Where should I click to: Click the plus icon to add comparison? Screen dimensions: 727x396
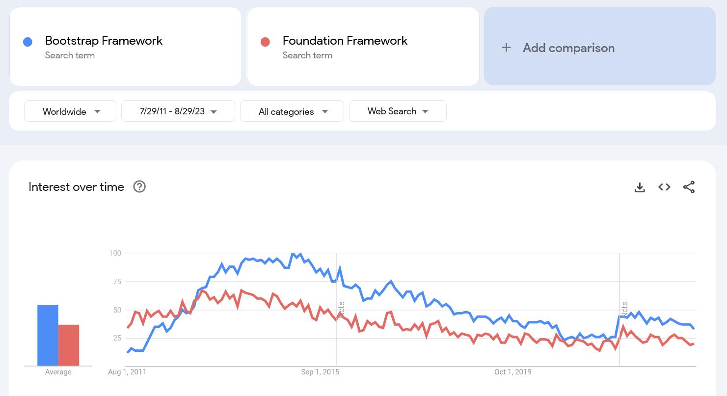(506, 48)
